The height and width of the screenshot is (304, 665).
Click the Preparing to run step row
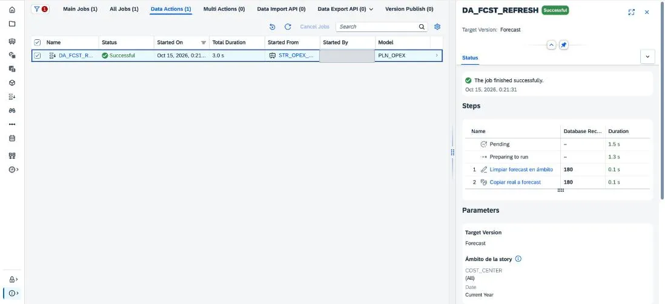click(557, 157)
